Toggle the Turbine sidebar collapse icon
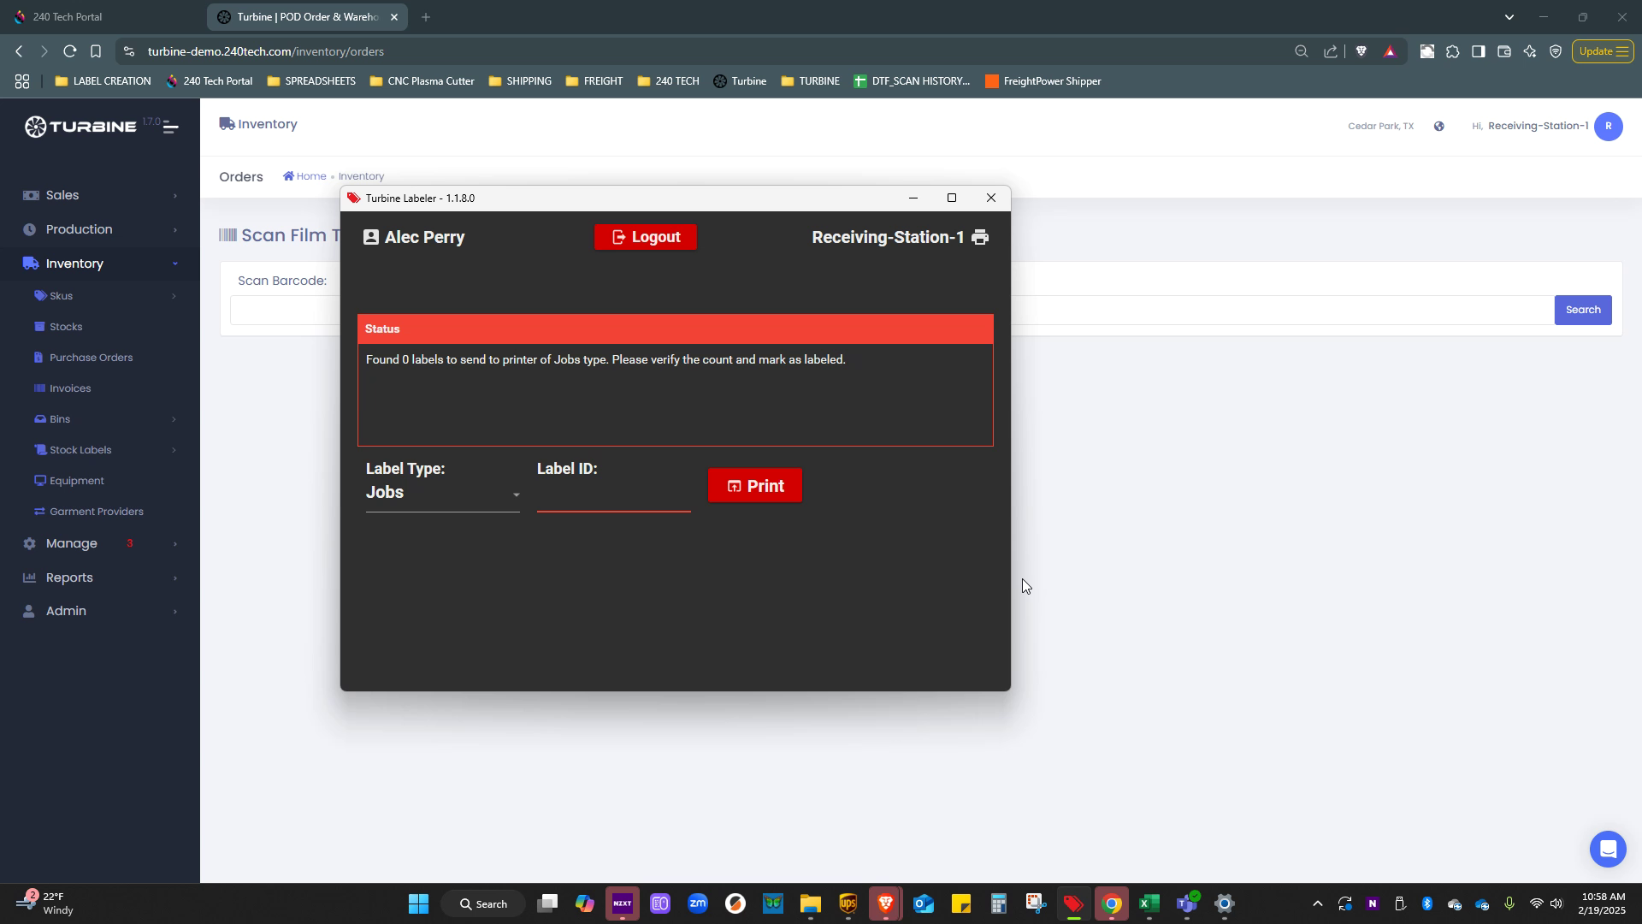Viewport: 1642px width, 924px height. (x=170, y=128)
